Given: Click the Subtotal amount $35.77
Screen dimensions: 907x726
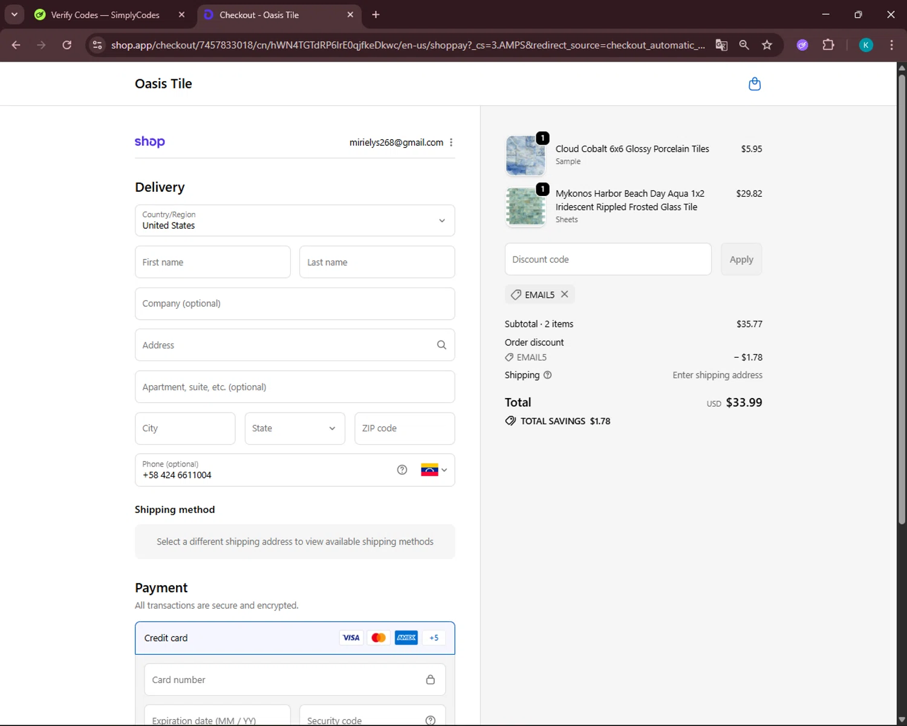Looking at the screenshot, I should click(749, 324).
